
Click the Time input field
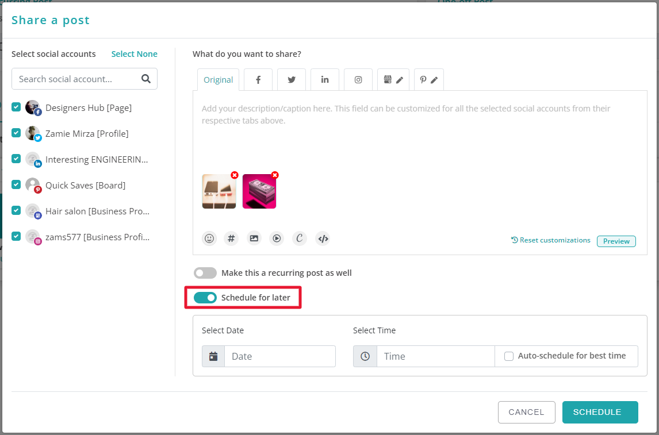click(x=435, y=356)
